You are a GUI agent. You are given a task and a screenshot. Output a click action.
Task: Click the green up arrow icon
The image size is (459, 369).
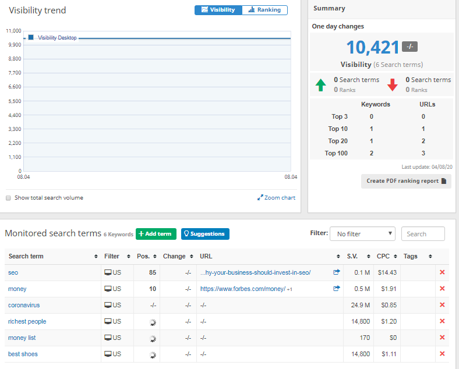tap(320, 85)
